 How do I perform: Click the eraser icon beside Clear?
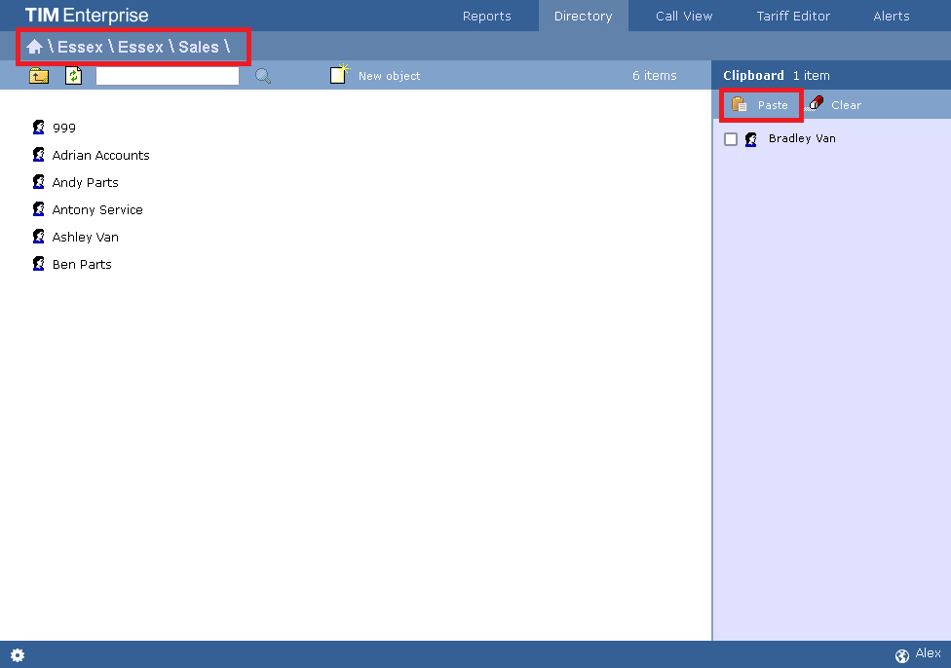[816, 104]
